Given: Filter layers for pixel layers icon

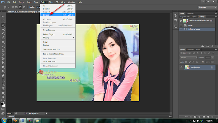Looking at the screenshot, I should (x=194, y=53).
